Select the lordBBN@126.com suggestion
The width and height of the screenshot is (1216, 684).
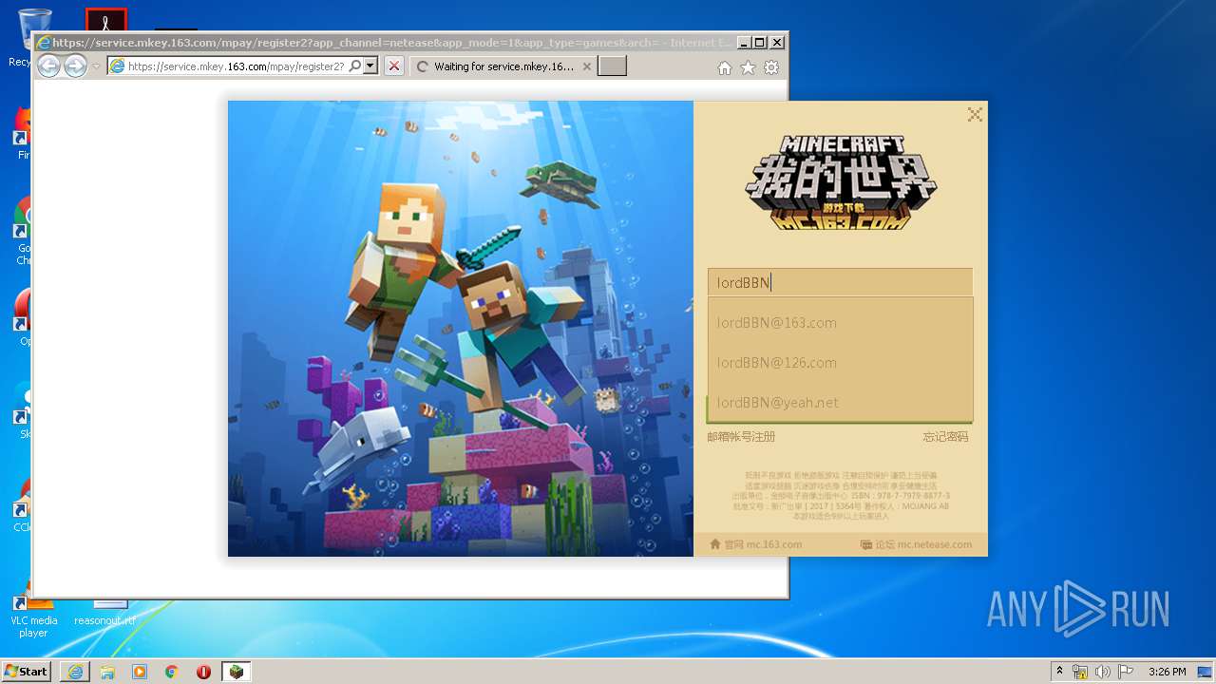840,362
